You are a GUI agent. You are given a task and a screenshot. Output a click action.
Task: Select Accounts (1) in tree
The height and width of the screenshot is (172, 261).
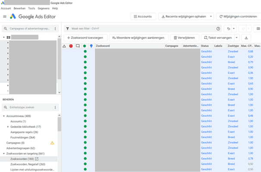tap(18, 121)
